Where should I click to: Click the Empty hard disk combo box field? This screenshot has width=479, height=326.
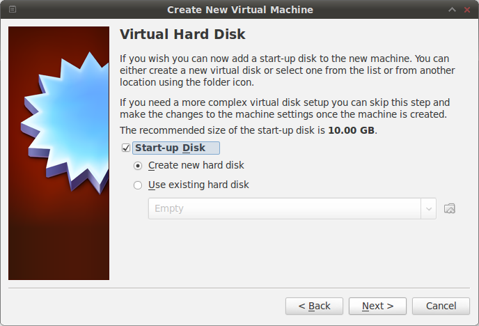pos(284,208)
